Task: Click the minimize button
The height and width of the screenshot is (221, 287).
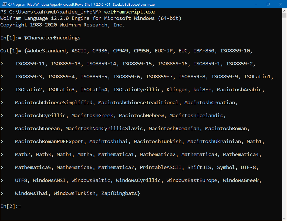Action: pos(256,4)
